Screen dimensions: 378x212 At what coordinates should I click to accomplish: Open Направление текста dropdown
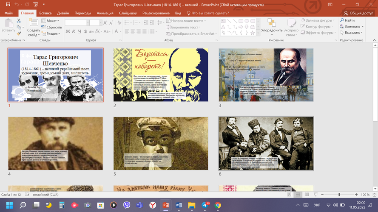(x=186, y=21)
